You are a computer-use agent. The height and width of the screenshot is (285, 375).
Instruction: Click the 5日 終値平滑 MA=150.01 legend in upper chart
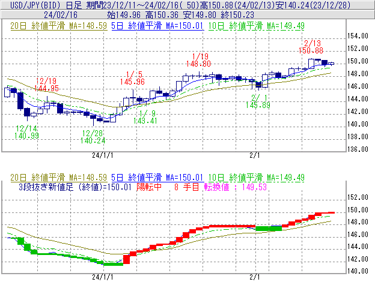pyautogui.click(x=157, y=26)
